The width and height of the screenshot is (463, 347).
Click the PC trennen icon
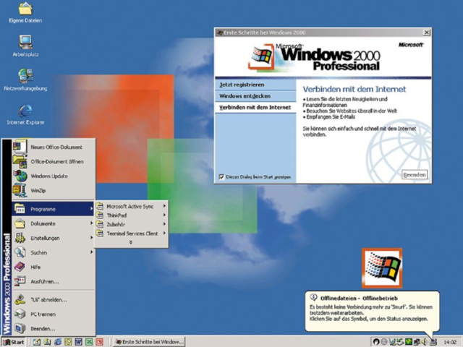click(x=20, y=314)
